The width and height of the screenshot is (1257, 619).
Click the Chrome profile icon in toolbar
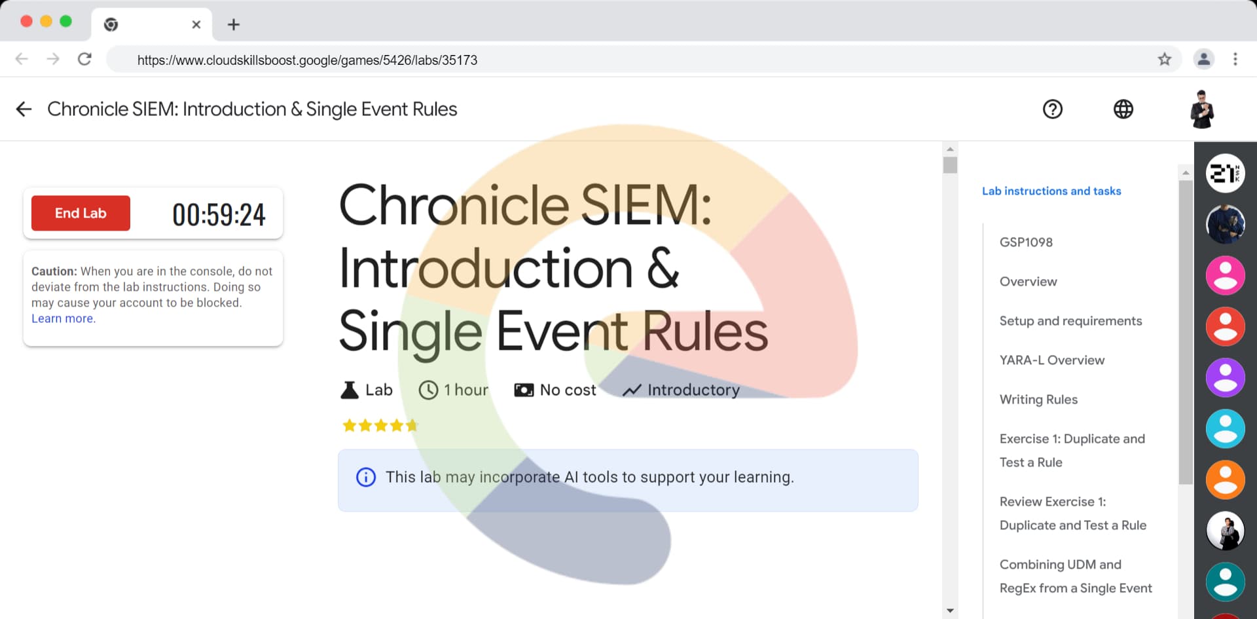point(1203,60)
